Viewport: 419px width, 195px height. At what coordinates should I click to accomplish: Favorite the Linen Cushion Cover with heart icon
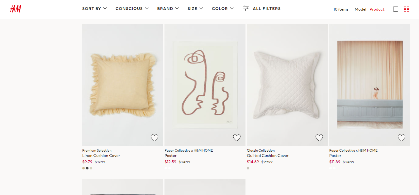[x=155, y=138]
